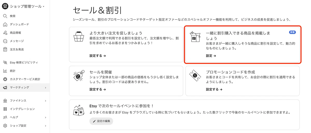Image resolution: width=311 pixels, height=133 pixels.
Task: Open the ショップ管理ツール dropdown
Action: 27,6
